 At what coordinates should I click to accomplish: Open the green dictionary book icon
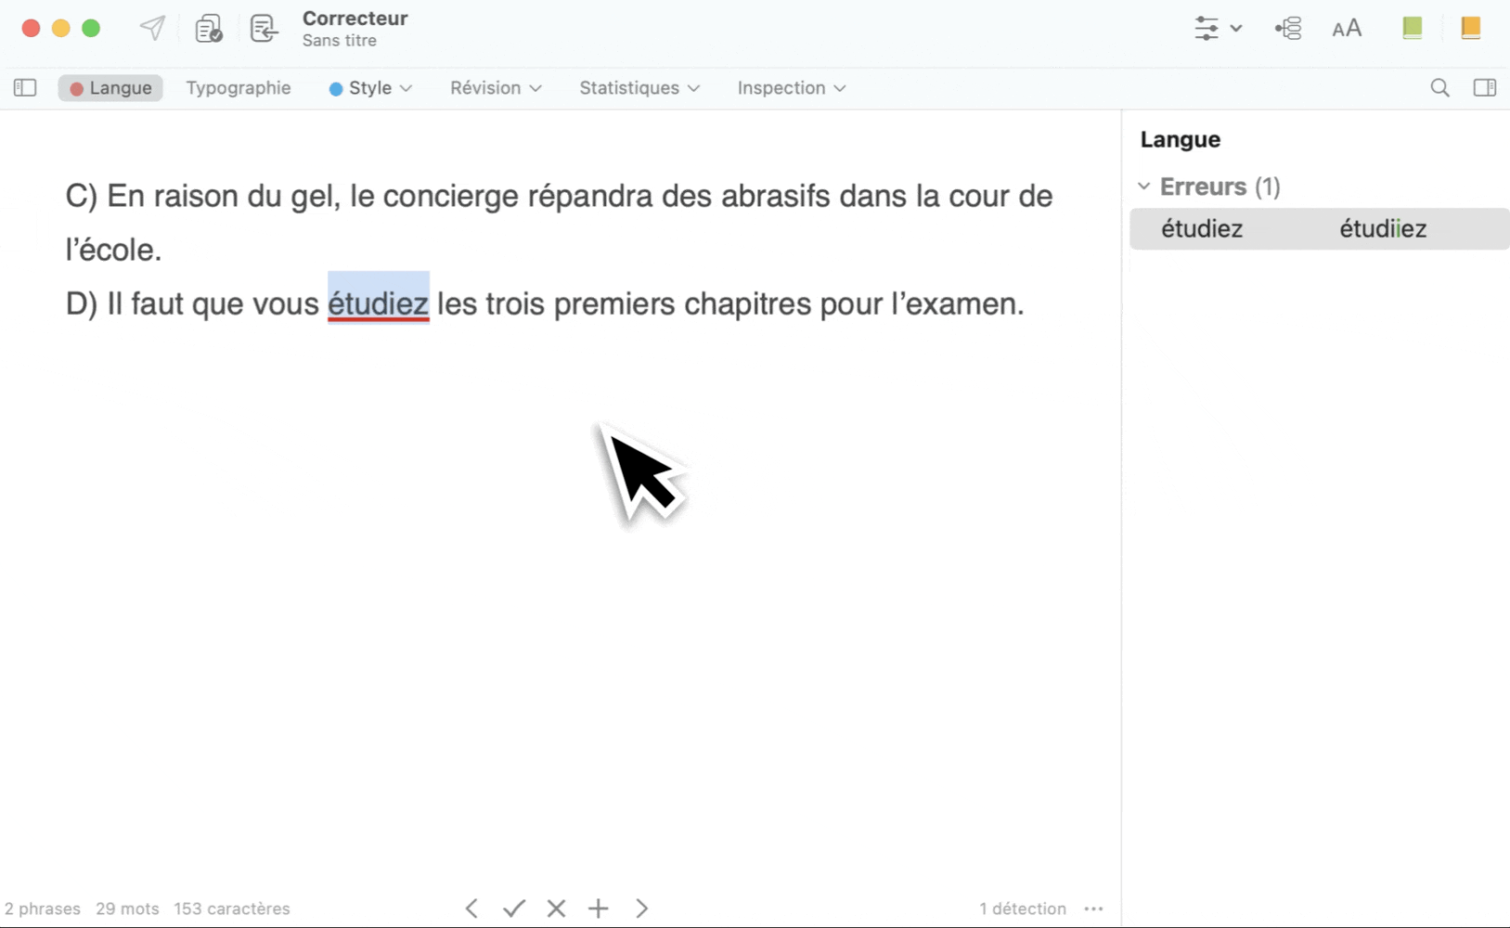coord(1412,28)
